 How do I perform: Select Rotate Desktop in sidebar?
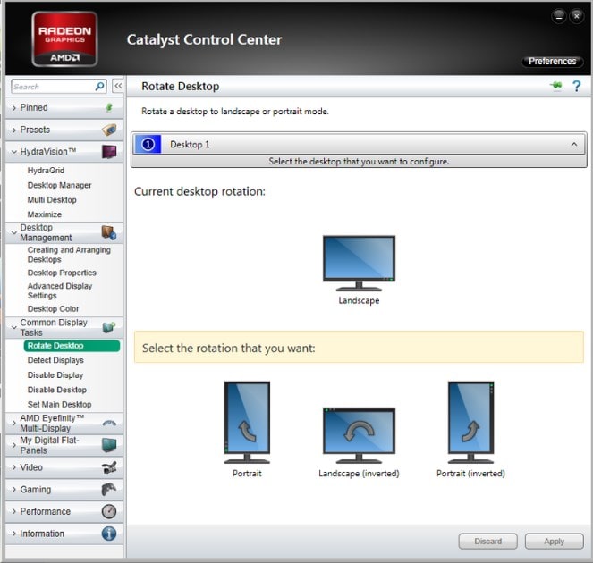[x=72, y=346]
